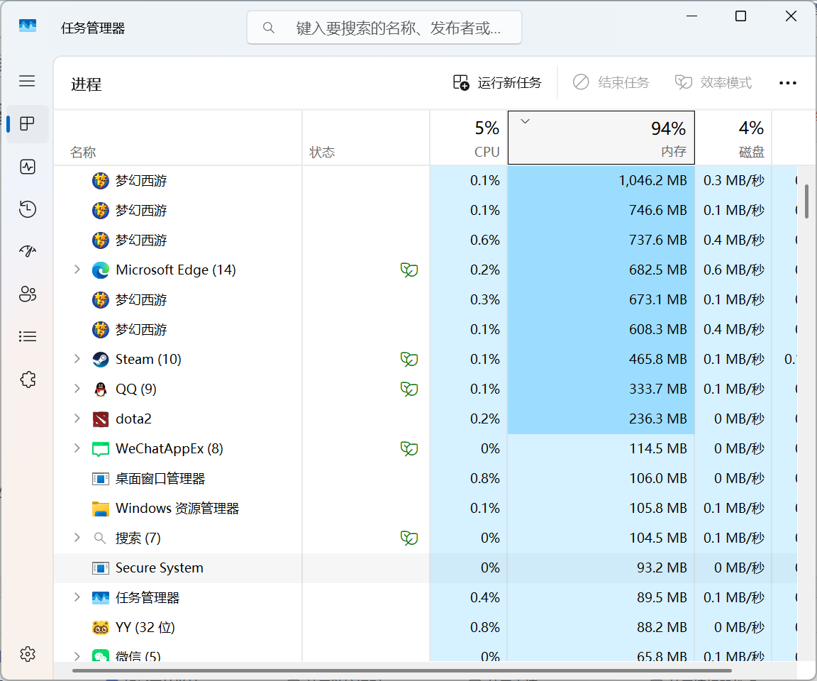Sort processes by the 名称 column
The image size is (817, 681).
pyautogui.click(x=178, y=138)
